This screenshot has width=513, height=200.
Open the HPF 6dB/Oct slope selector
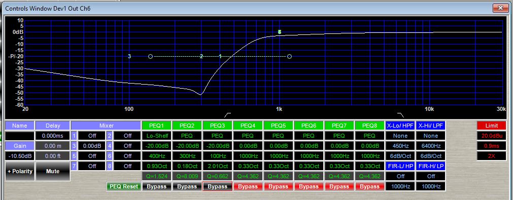tap(400, 156)
